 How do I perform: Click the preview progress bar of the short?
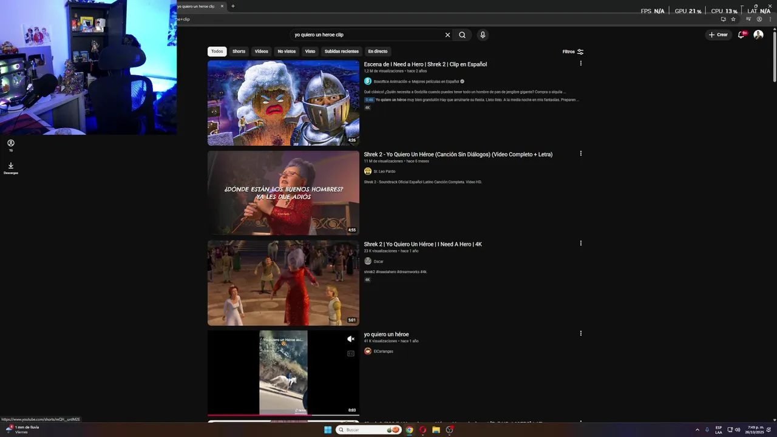(283, 415)
